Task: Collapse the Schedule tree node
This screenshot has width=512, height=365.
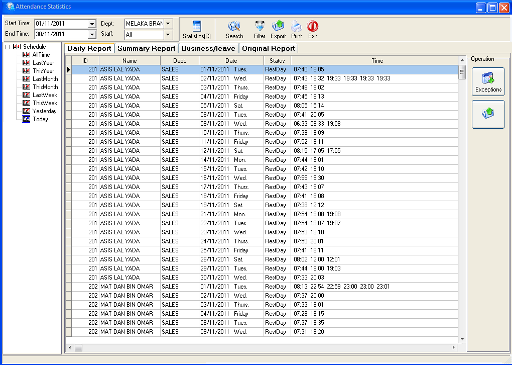Action: [7, 47]
